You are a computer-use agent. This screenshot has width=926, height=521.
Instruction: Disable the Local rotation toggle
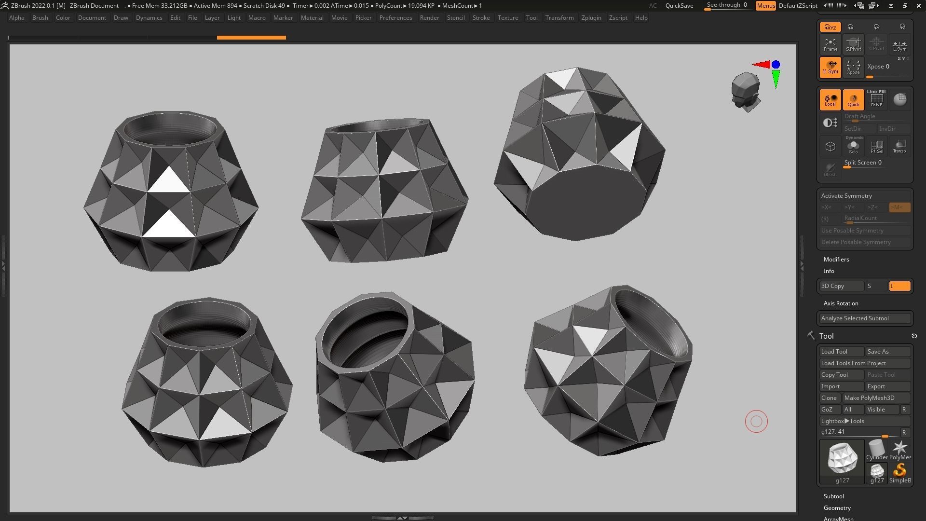click(830, 99)
